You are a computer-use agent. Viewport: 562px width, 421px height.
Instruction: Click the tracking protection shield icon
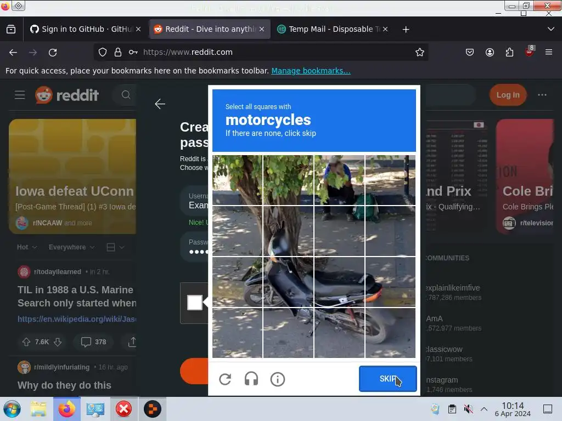click(x=103, y=52)
